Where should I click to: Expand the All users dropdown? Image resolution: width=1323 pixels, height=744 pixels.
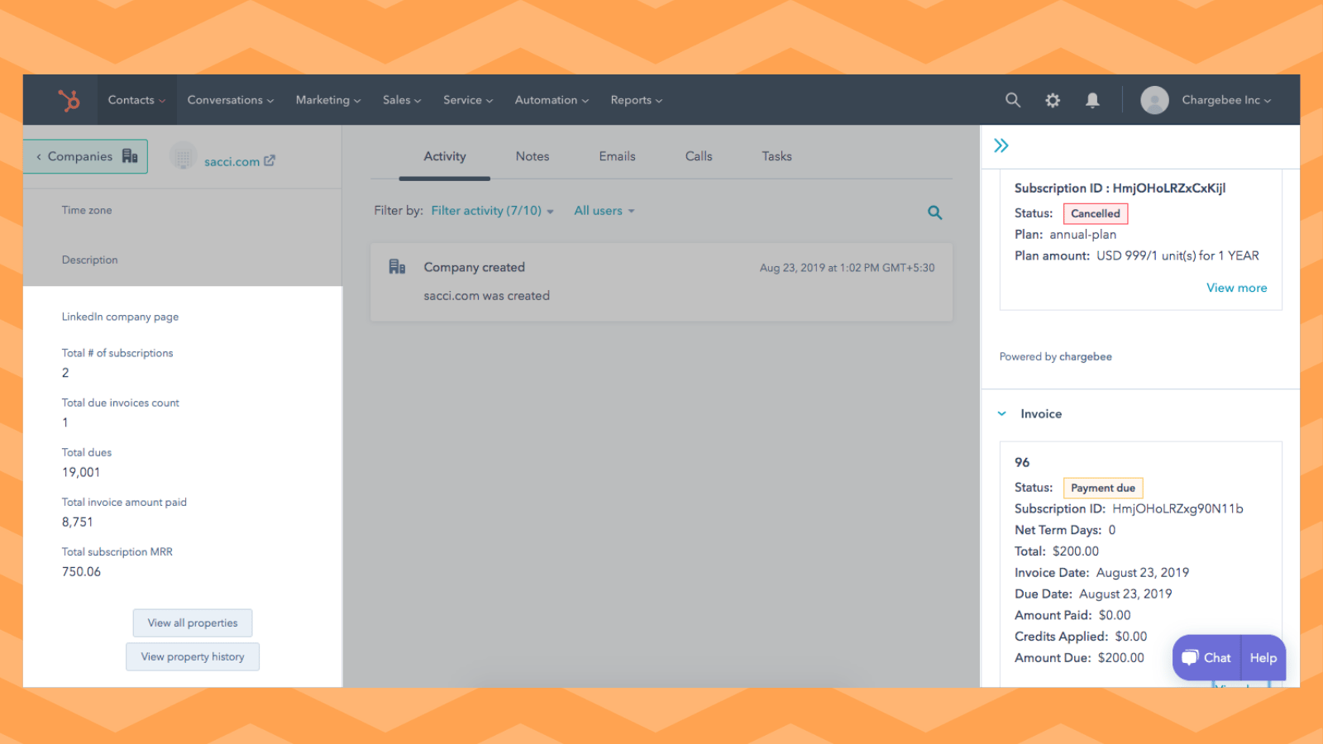tap(604, 211)
